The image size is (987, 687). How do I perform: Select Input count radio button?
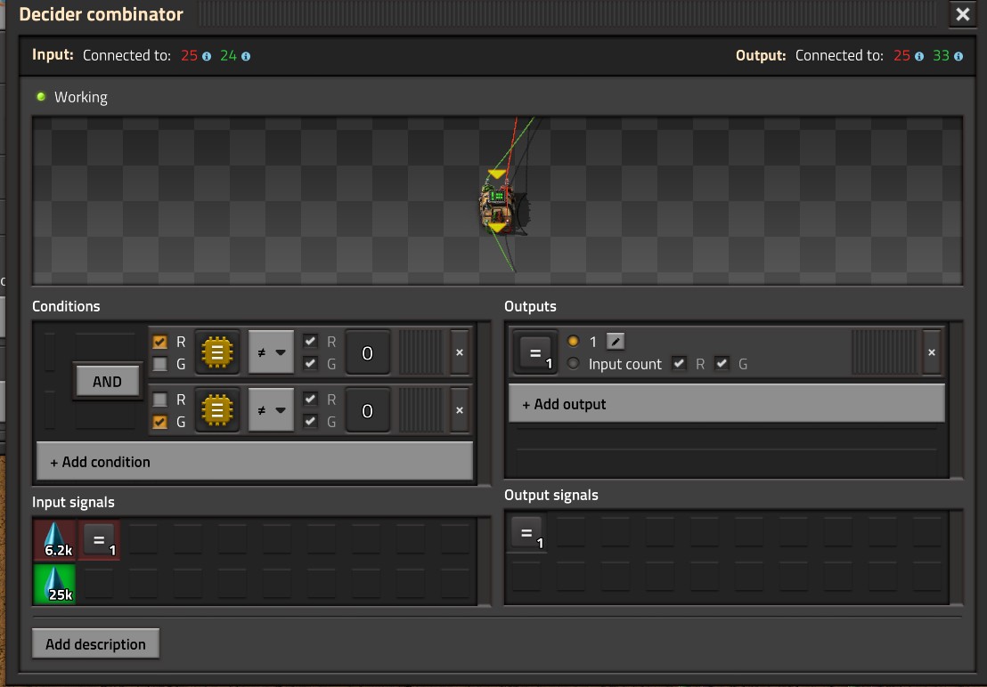pos(573,363)
